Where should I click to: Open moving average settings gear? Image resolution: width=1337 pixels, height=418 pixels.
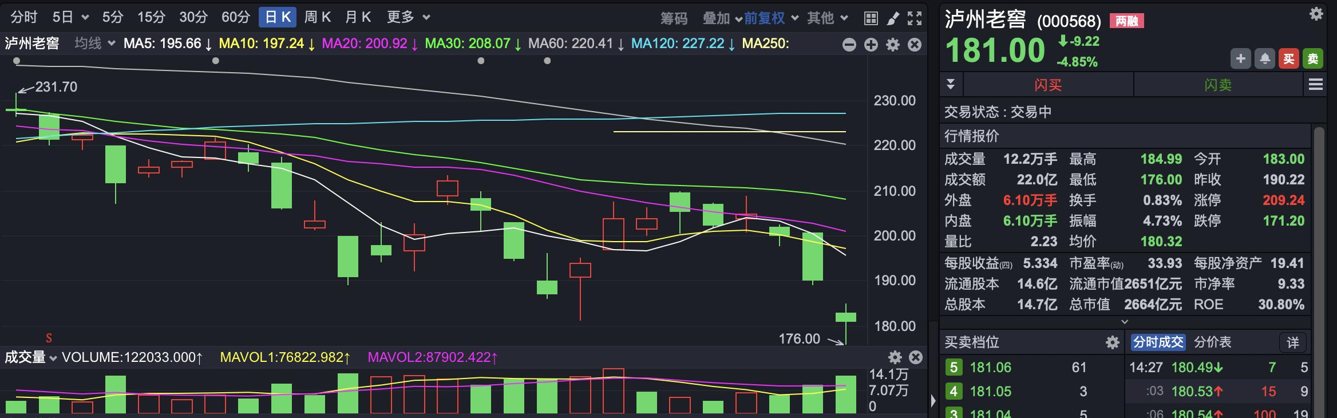(x=893, y=45)
